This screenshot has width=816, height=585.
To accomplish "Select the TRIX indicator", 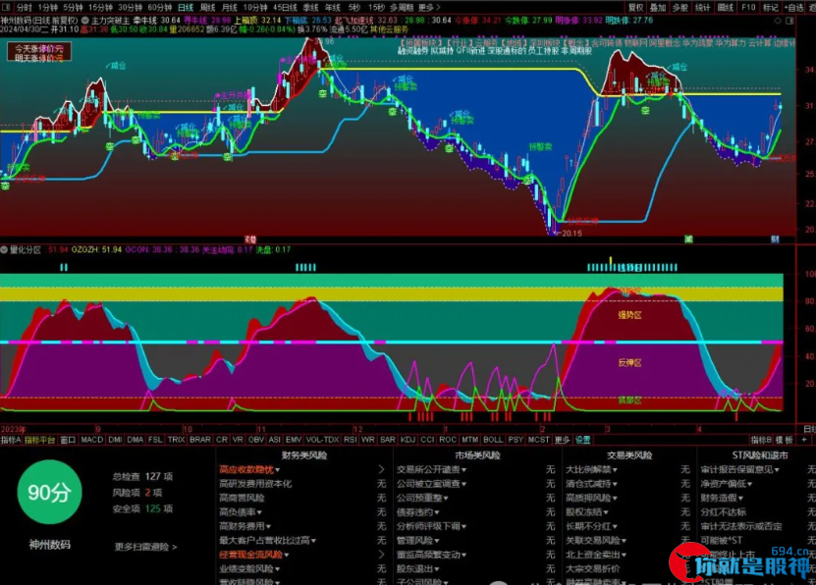I will (x=176, y=440).
